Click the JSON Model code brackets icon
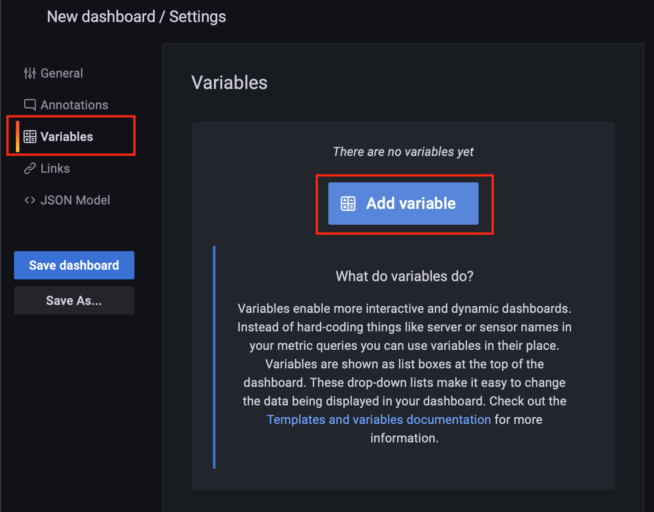The height and width of the screenshot is (512, 654). click(x=30, y=200)
